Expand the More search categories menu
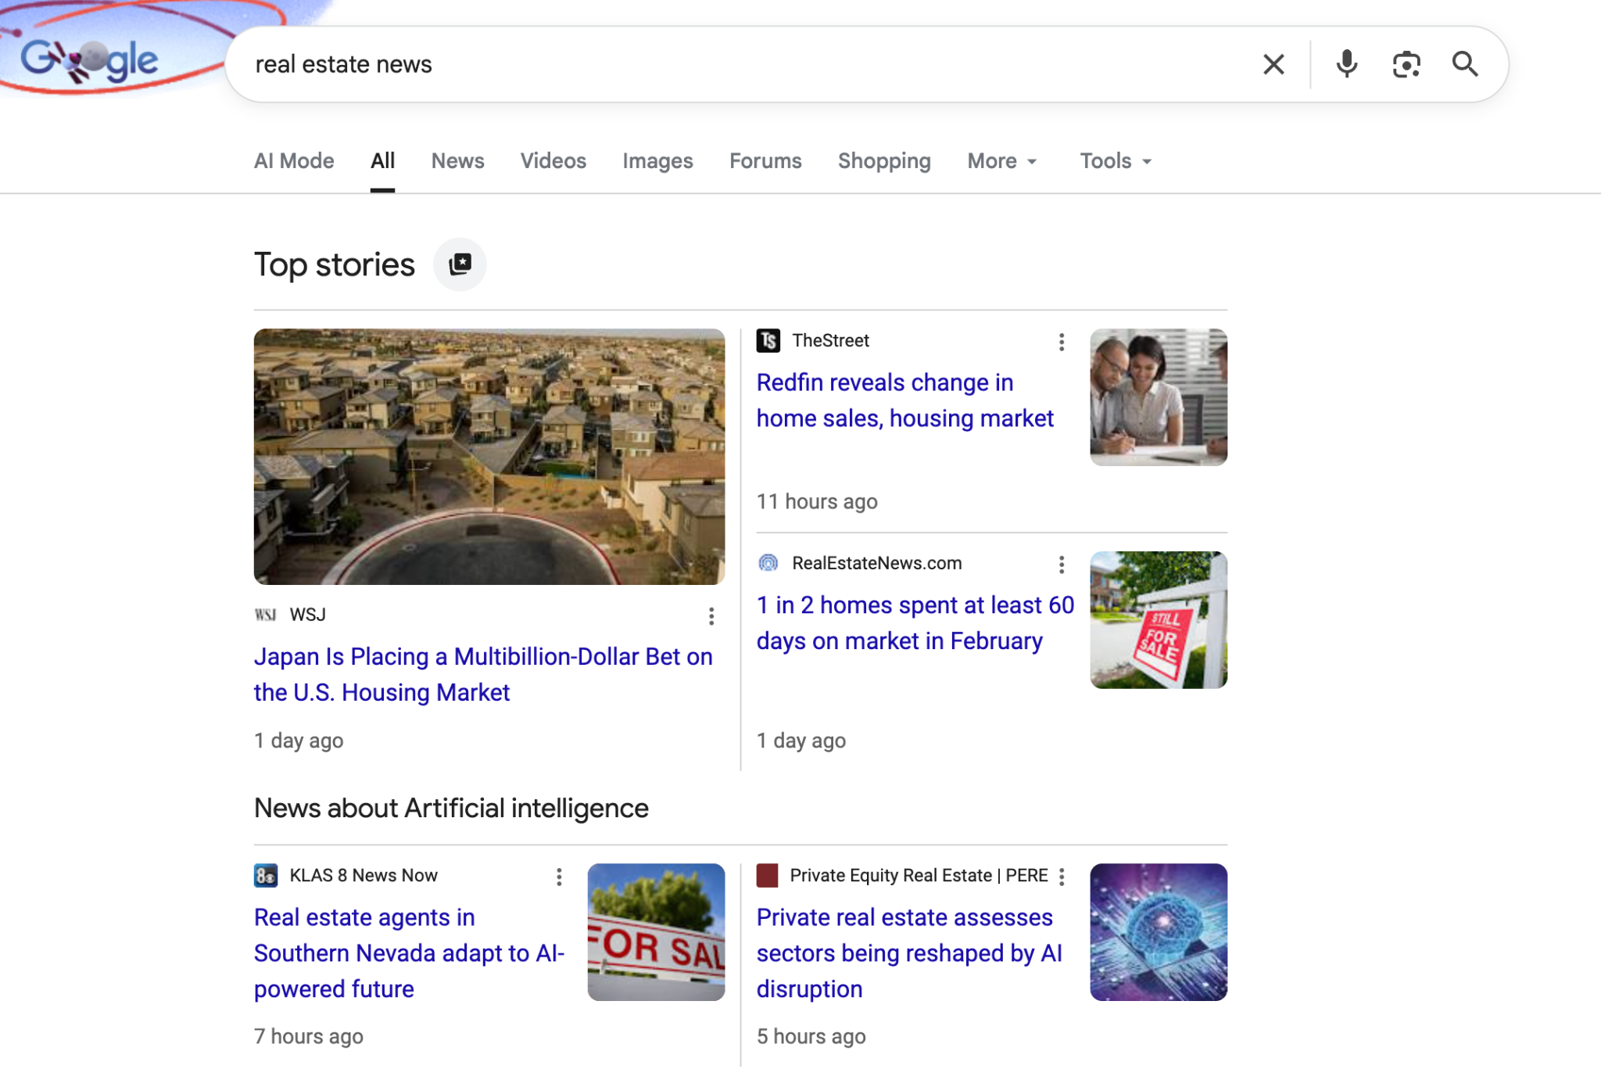This screenshot has width=1601, height=1080. (x=1001, y=161)
